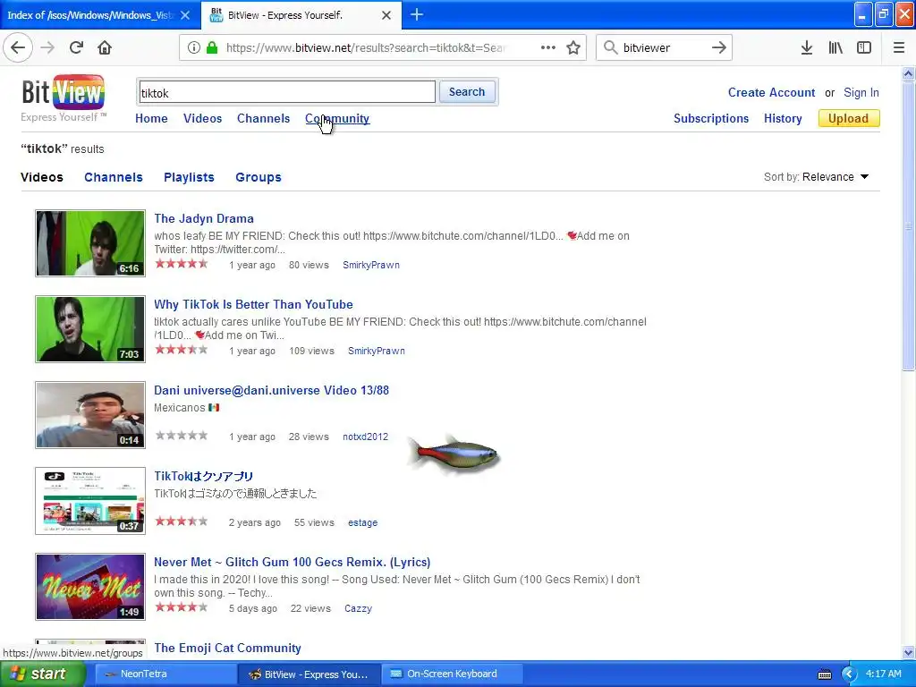Close the Index of /isos tab
This screenshot has height=687, width=916.
tap(185, 15)
